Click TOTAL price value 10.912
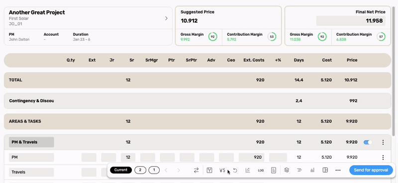 point(351,80)
